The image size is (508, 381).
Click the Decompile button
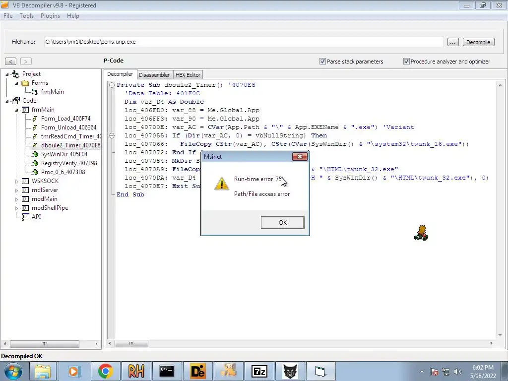point(479,42)
